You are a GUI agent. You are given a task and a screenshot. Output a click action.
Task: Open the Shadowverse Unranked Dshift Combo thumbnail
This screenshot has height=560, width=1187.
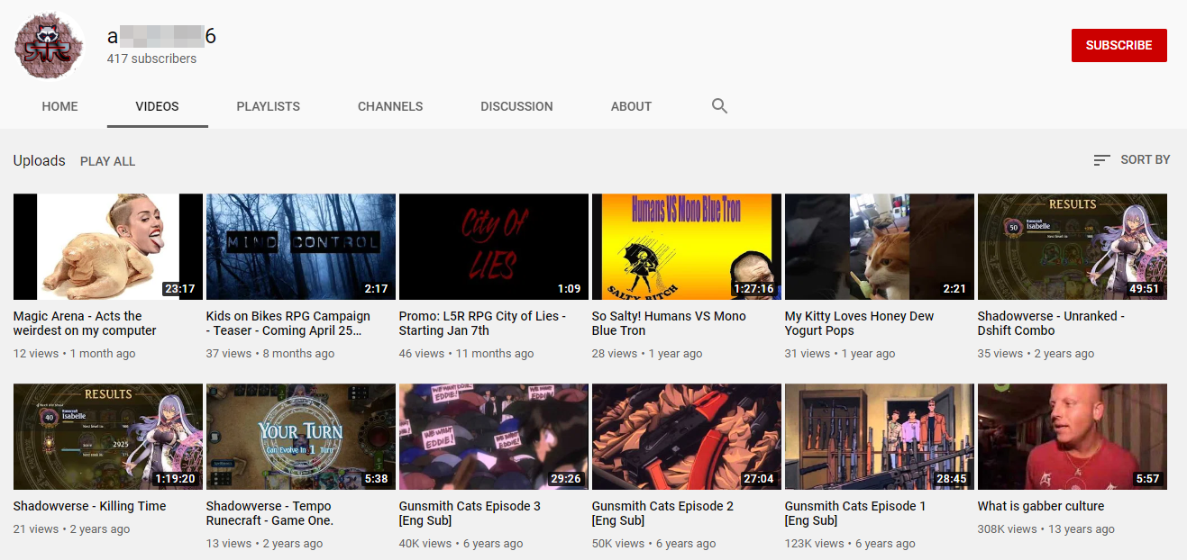1073,247
